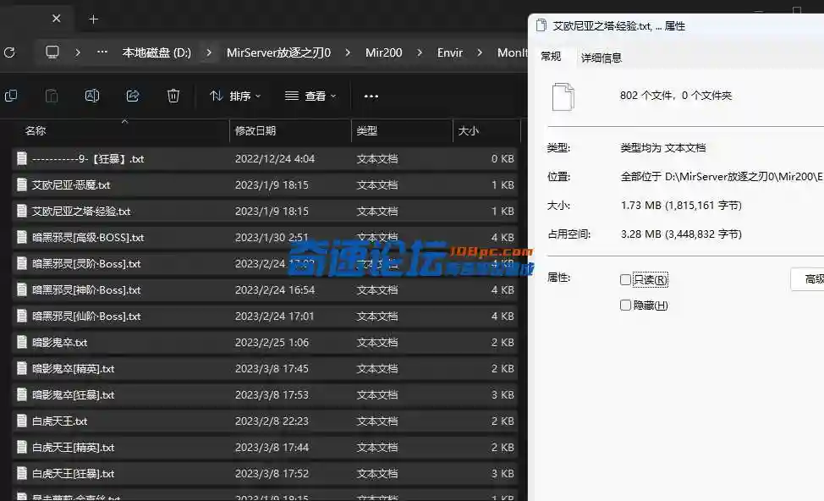Open the View (查看) dropdown
The height and width of the screenshot is (501, 824).
tap(310, 96)
